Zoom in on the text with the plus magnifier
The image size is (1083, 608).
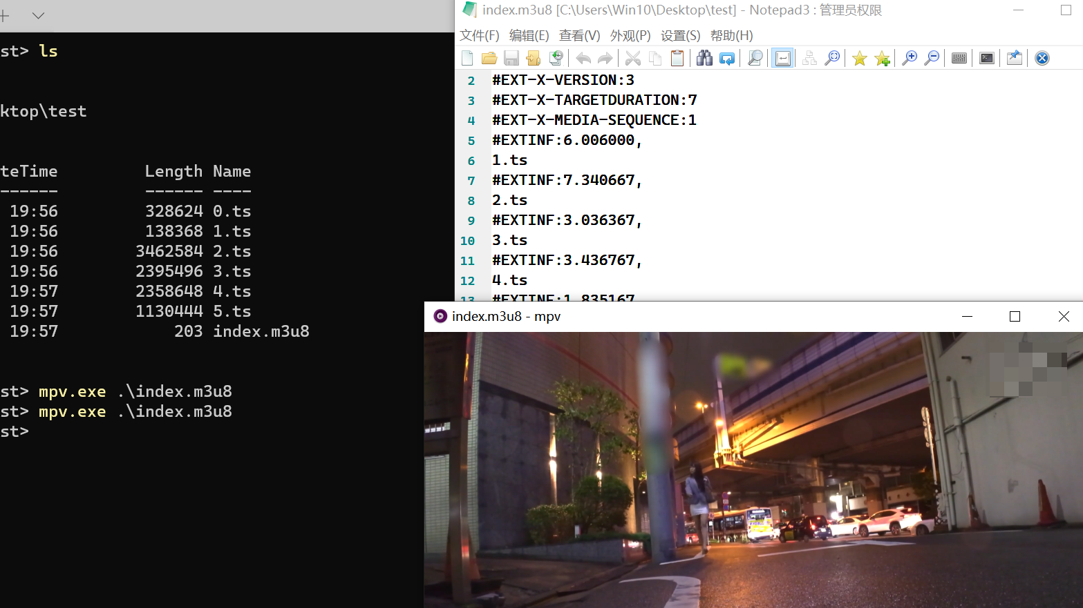click(x=910, y=58)
